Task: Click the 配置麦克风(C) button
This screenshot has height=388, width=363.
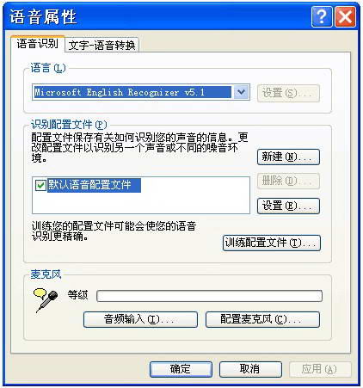Action: pyautogui.click(x=262, y=319)
